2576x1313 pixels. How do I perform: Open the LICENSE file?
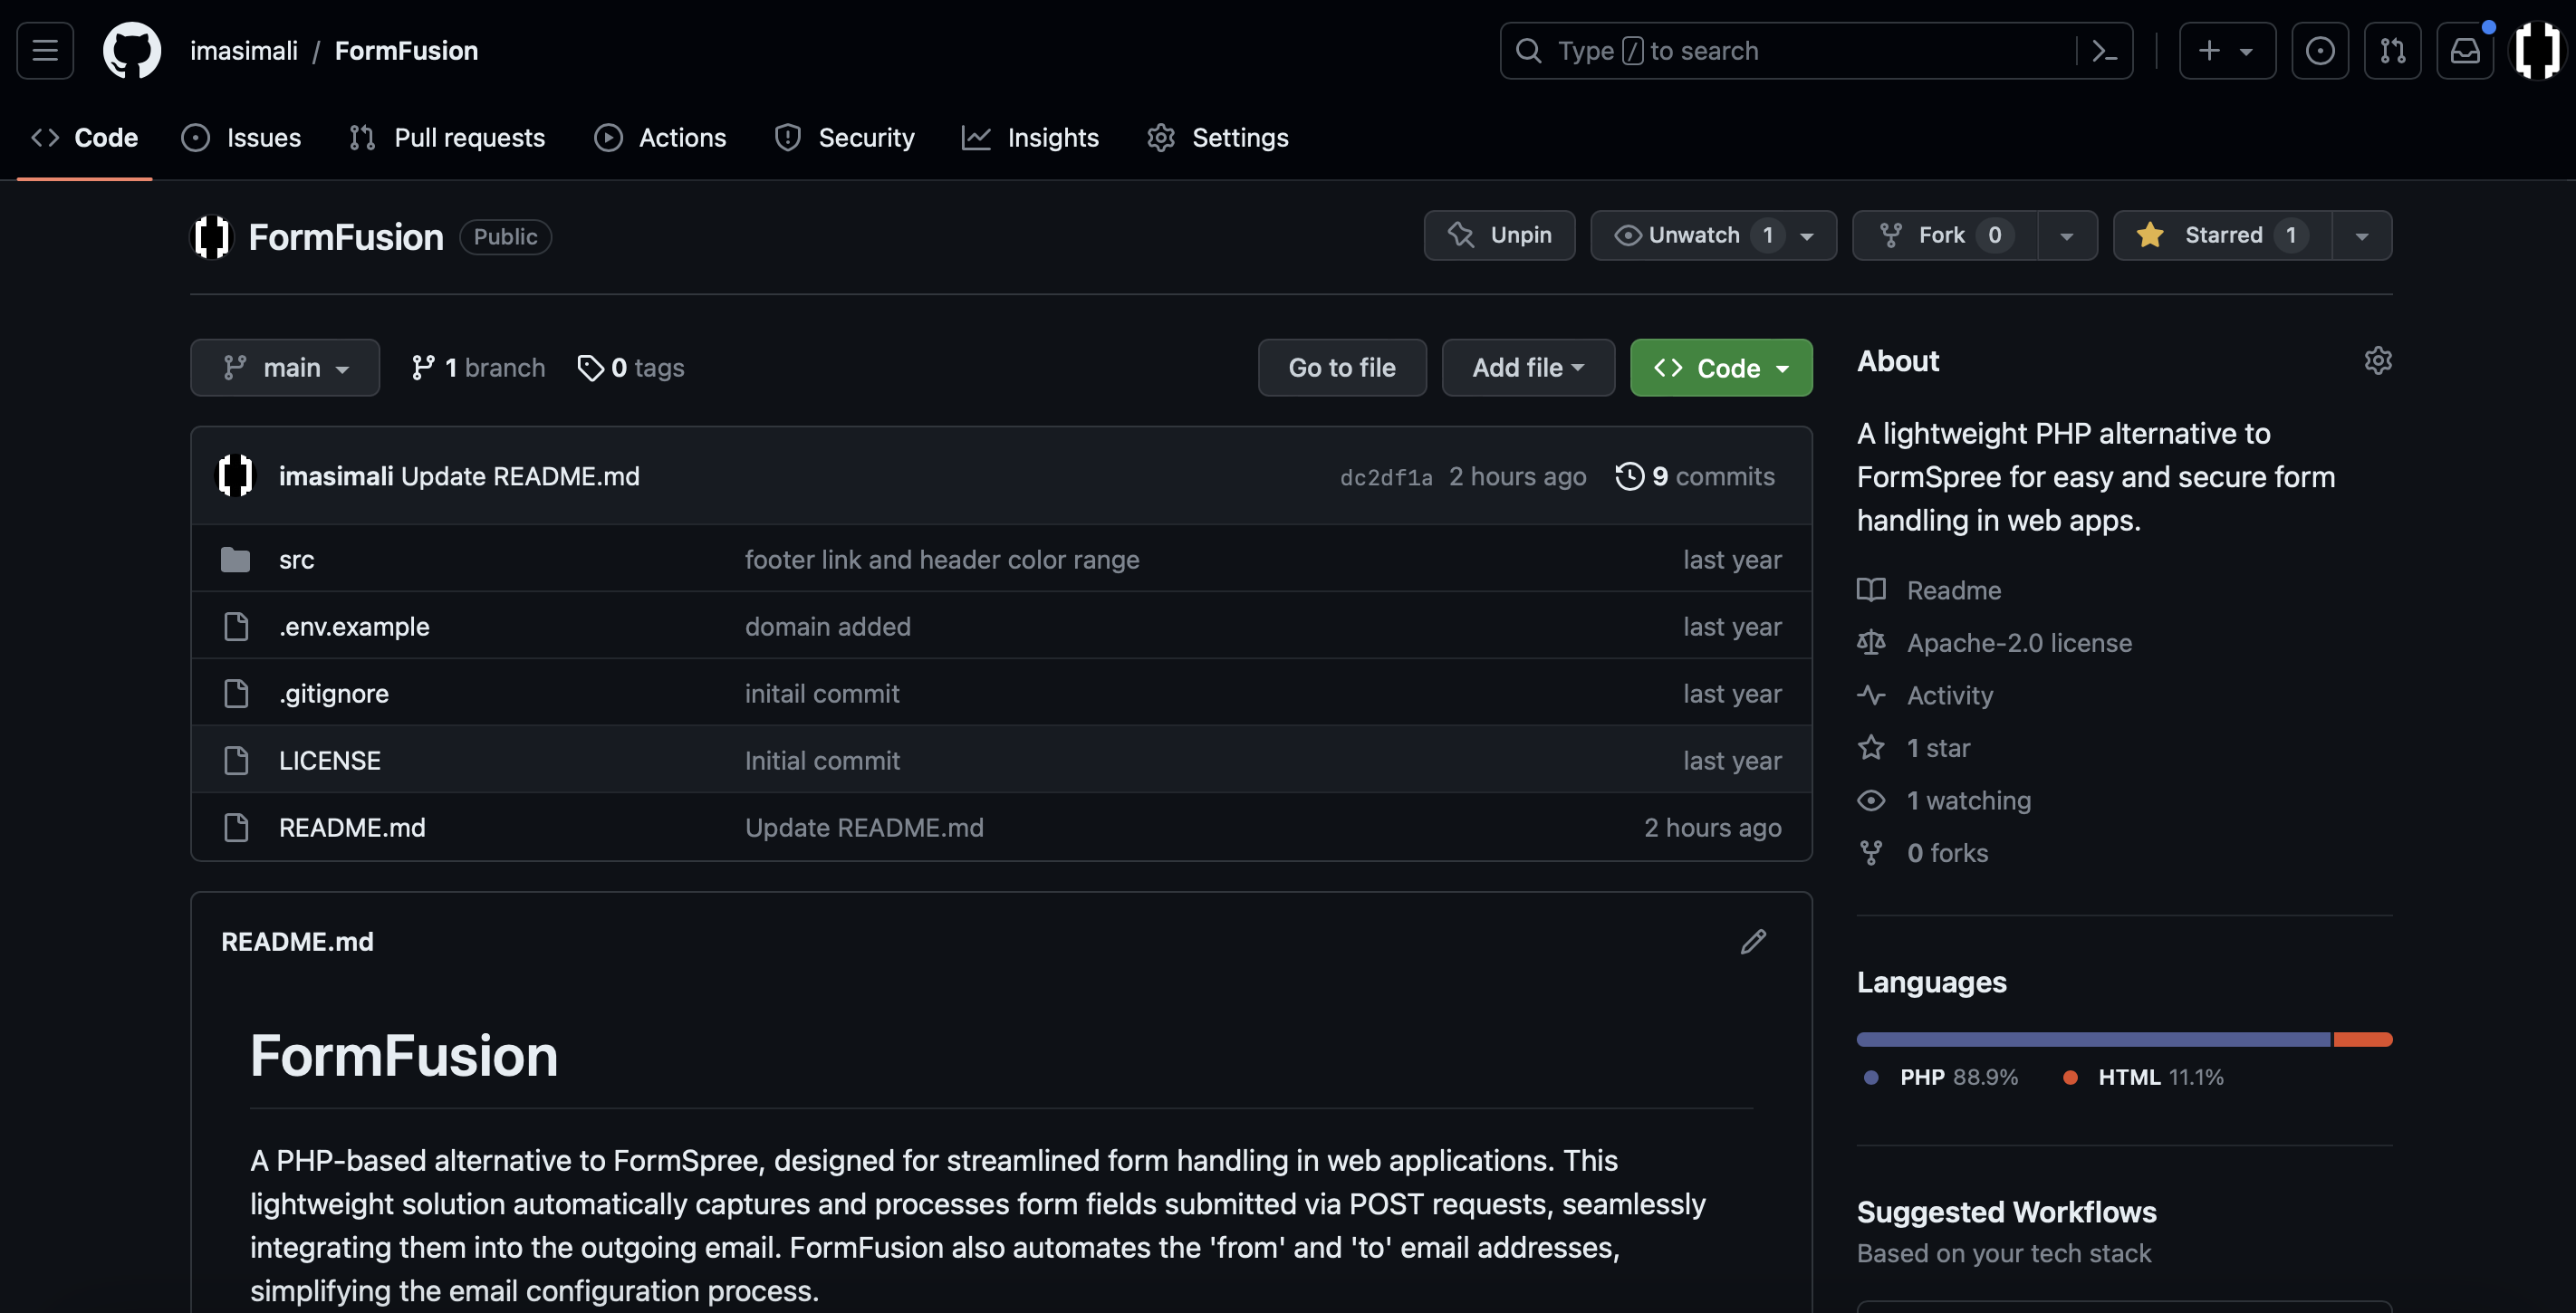329,760
